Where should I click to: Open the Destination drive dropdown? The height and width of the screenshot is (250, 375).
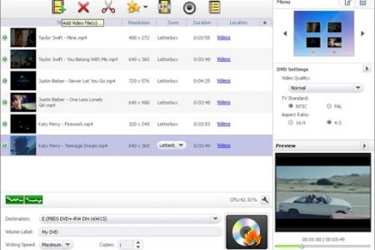click(x=215, y=219)
